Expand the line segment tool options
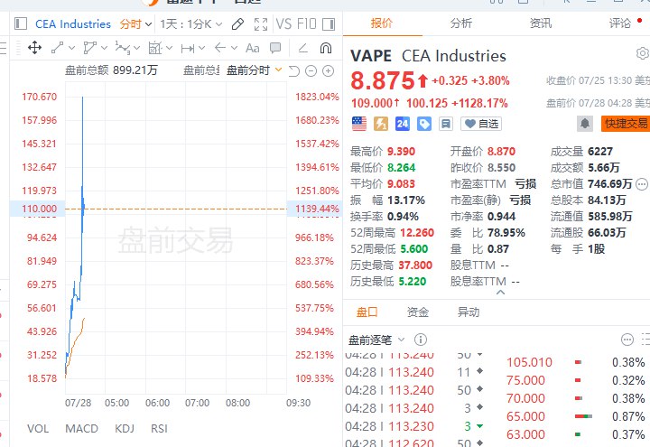This screenshot has height=447, width=650. pyautogui.click(x=71, y=48)
